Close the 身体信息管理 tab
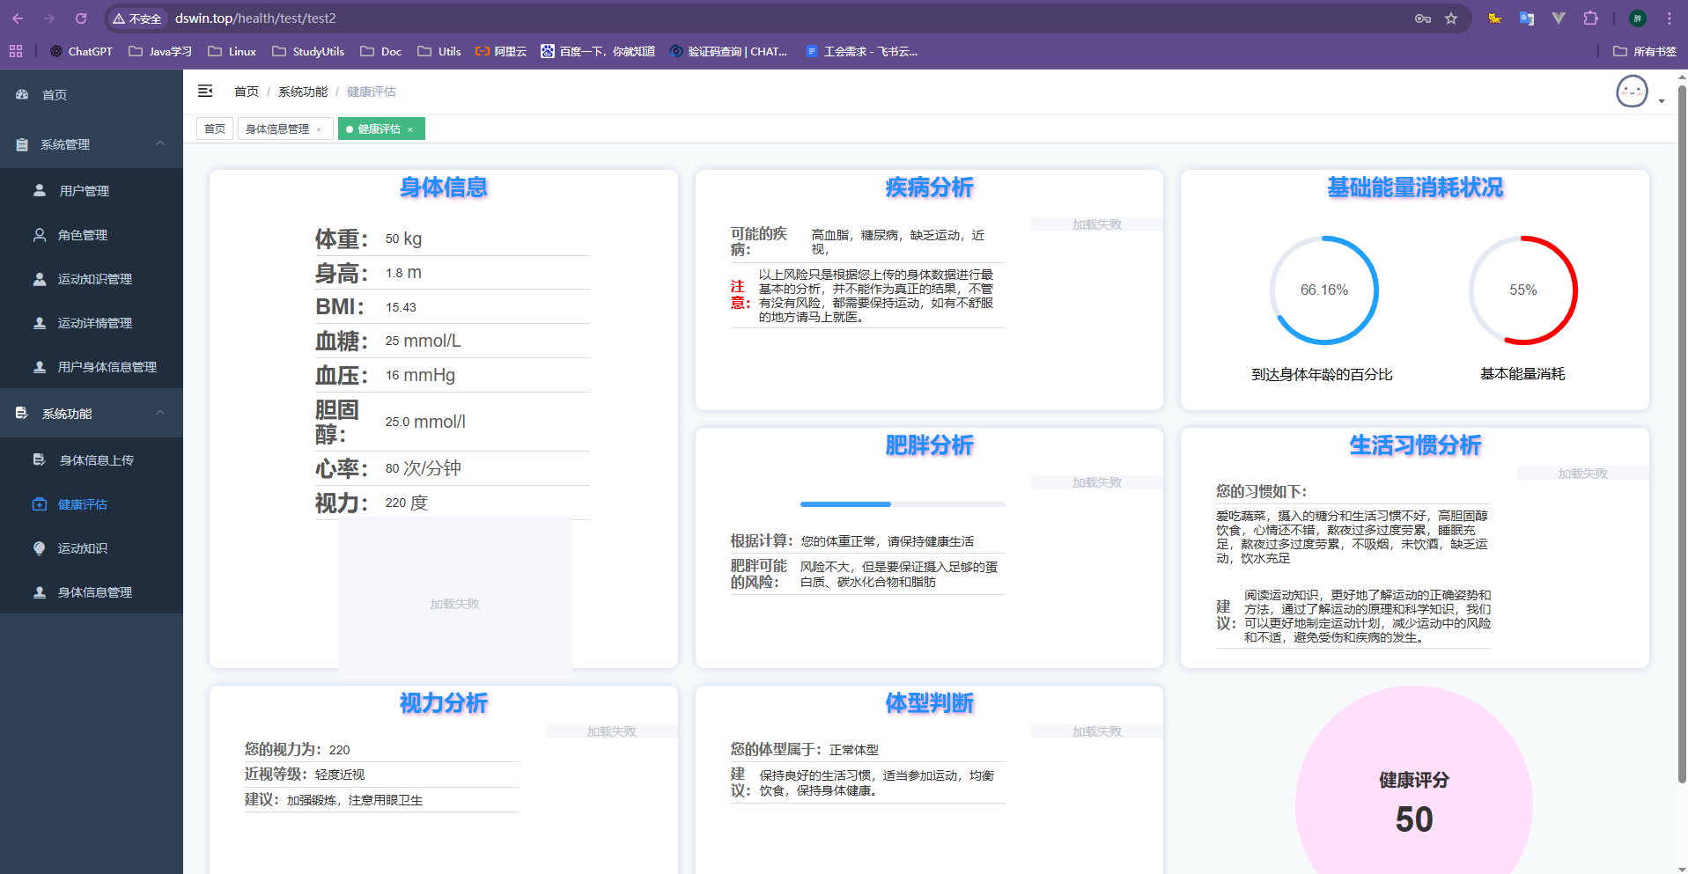Screen dimensions: 1688x874 click(319, 129)
